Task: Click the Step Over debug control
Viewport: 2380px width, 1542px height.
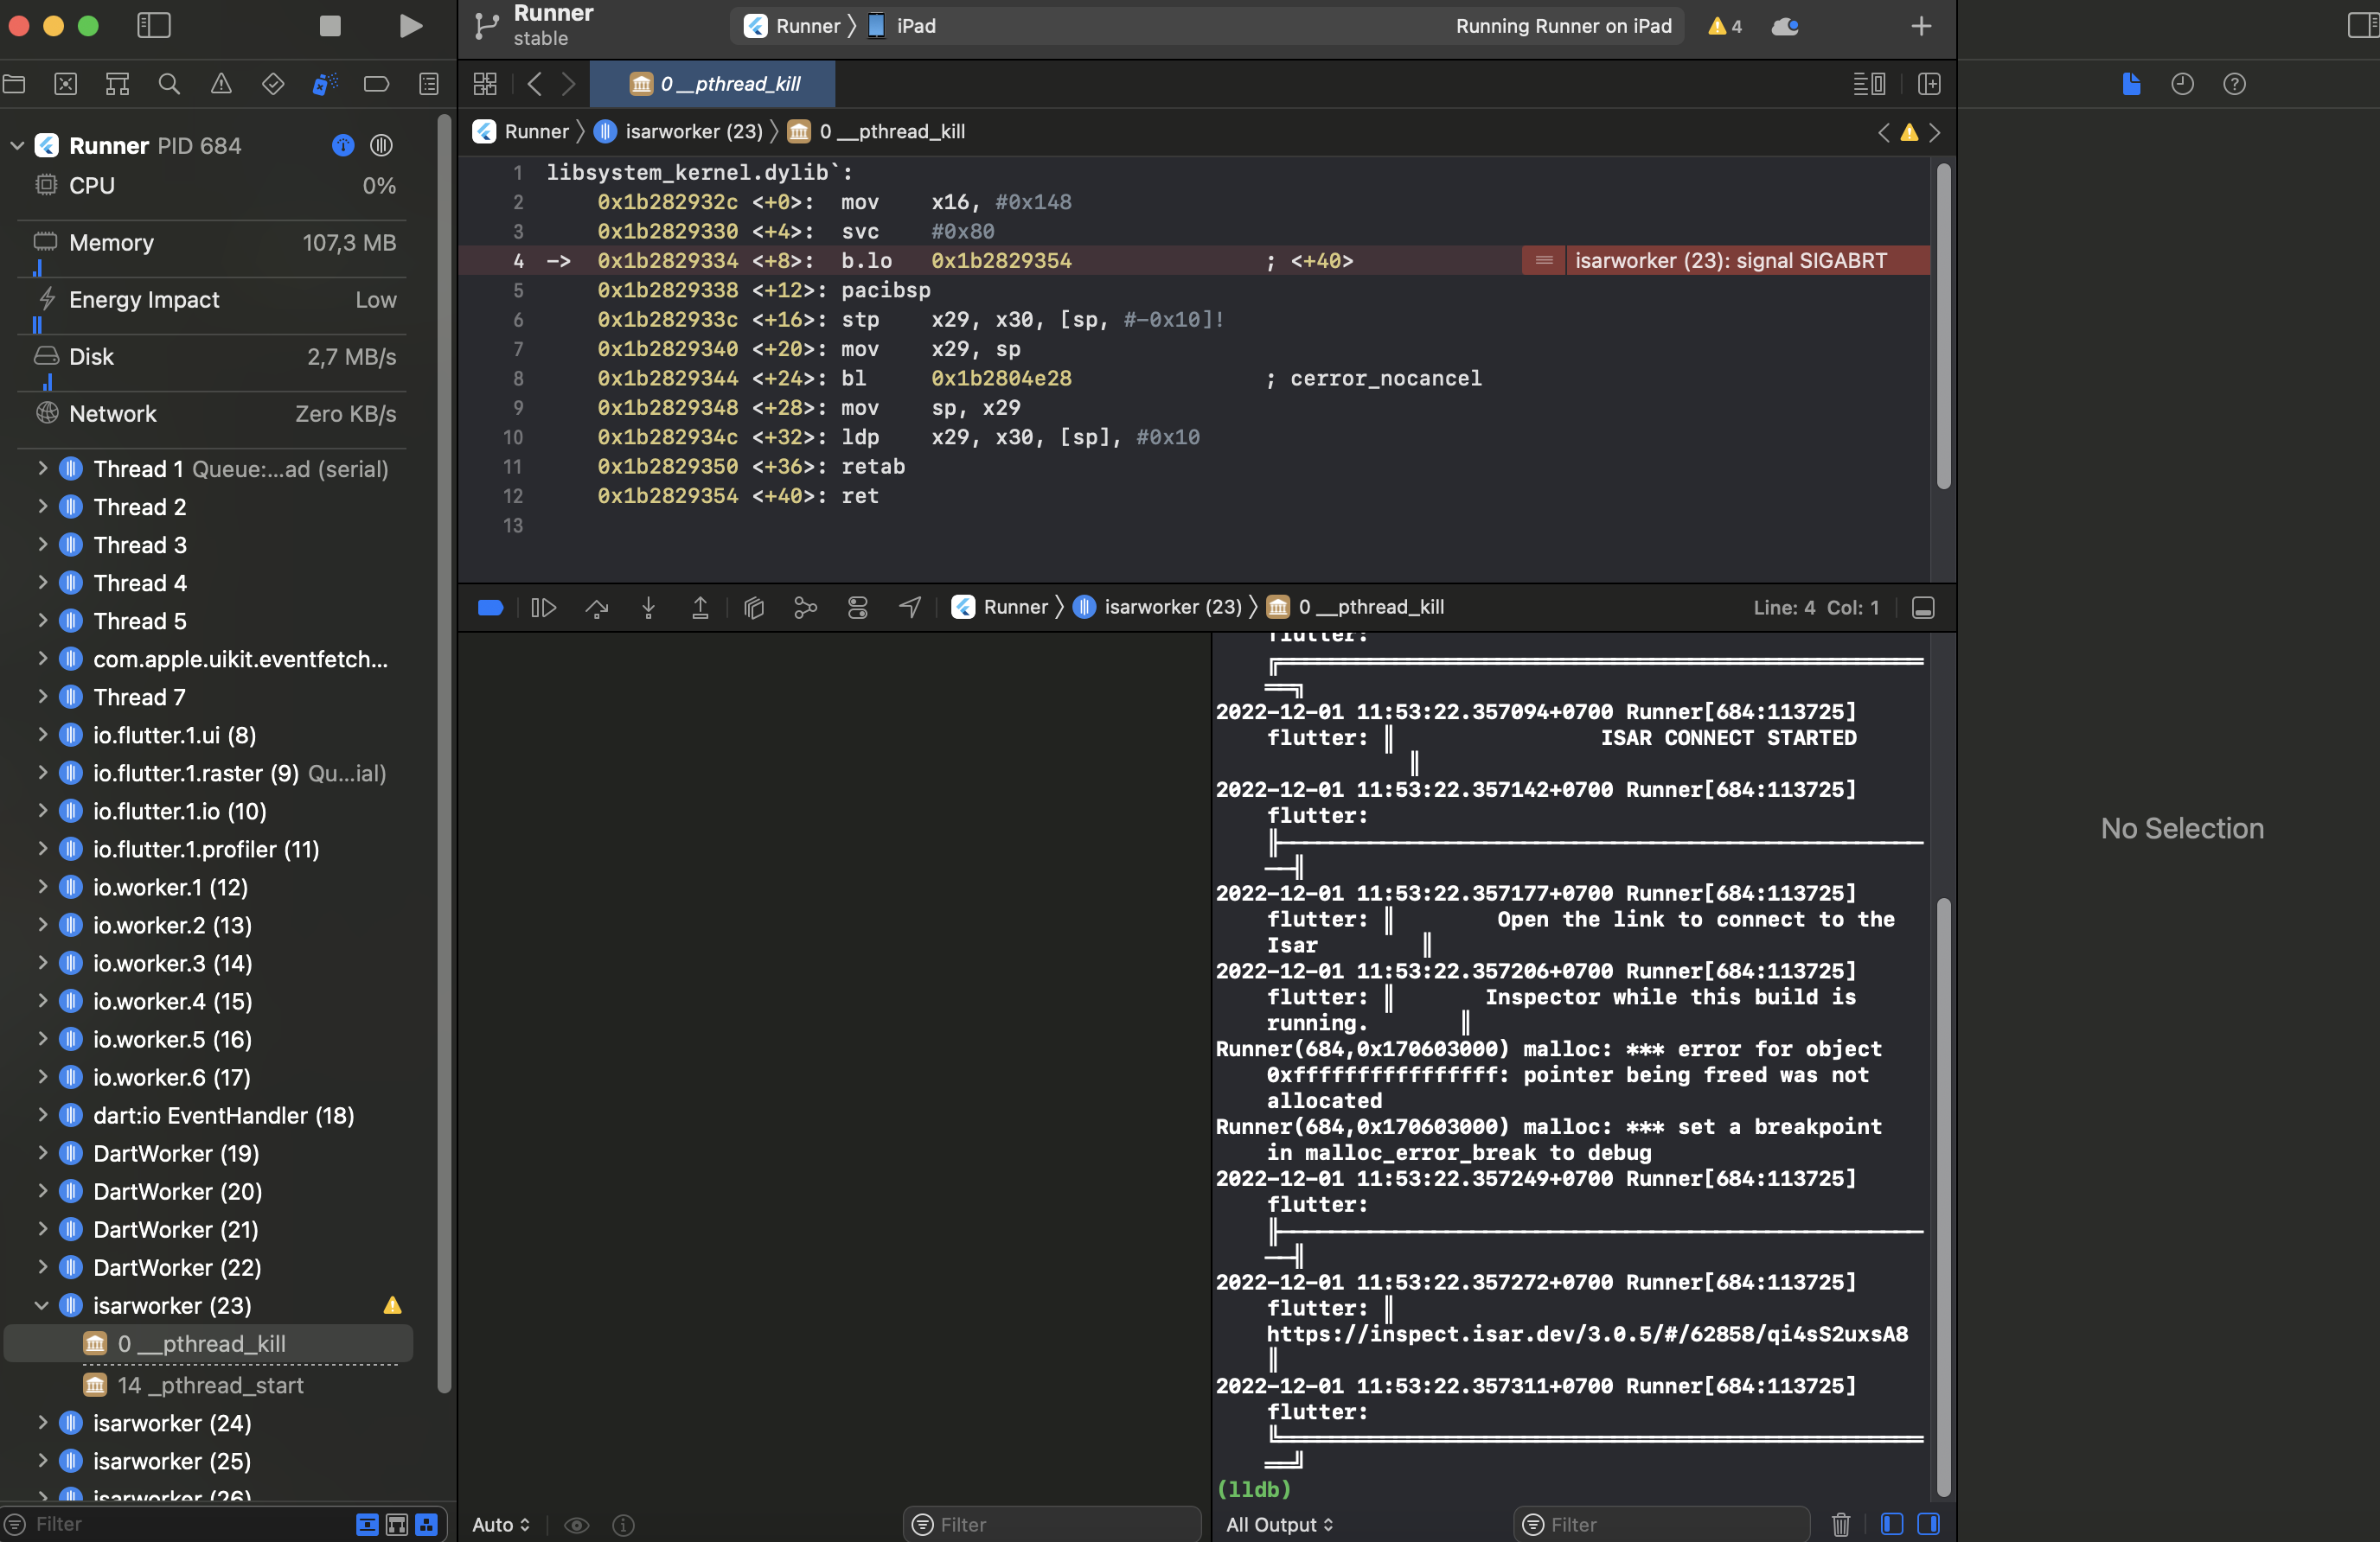Action: pyautogui.click(x=597, y=608)
